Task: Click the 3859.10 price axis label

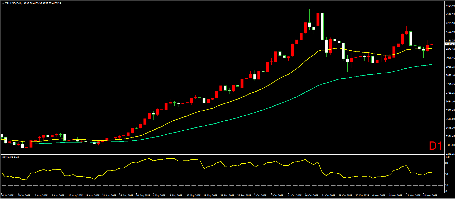Action: (450, 75)
